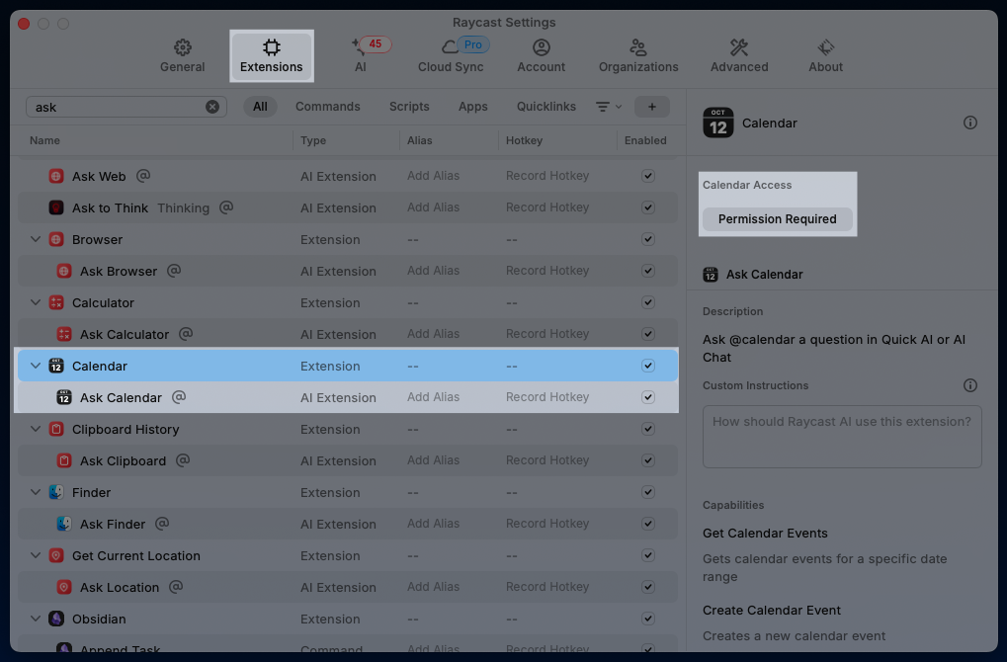The image size is (1007, 662).
Task: Open the Organizations tab
Action: tap(638, 56)
